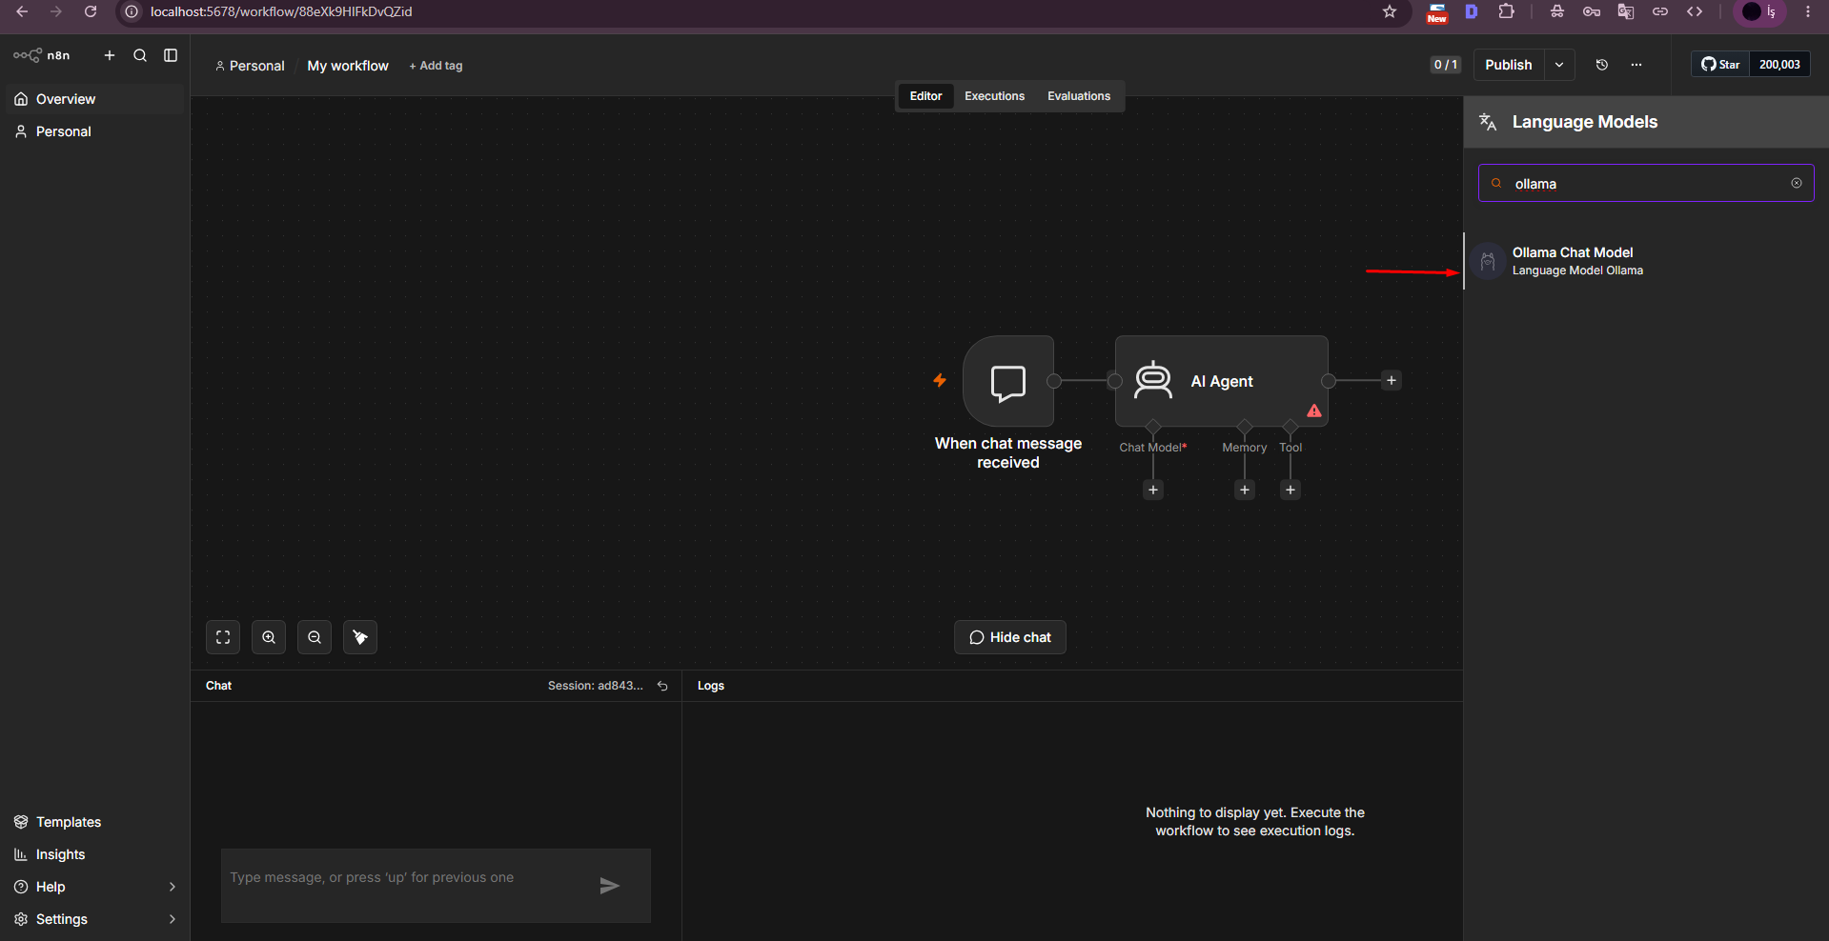Viewport: 1829px width, 941px height.
Task: Switch to the Editor tab
Action: point(925,96)
